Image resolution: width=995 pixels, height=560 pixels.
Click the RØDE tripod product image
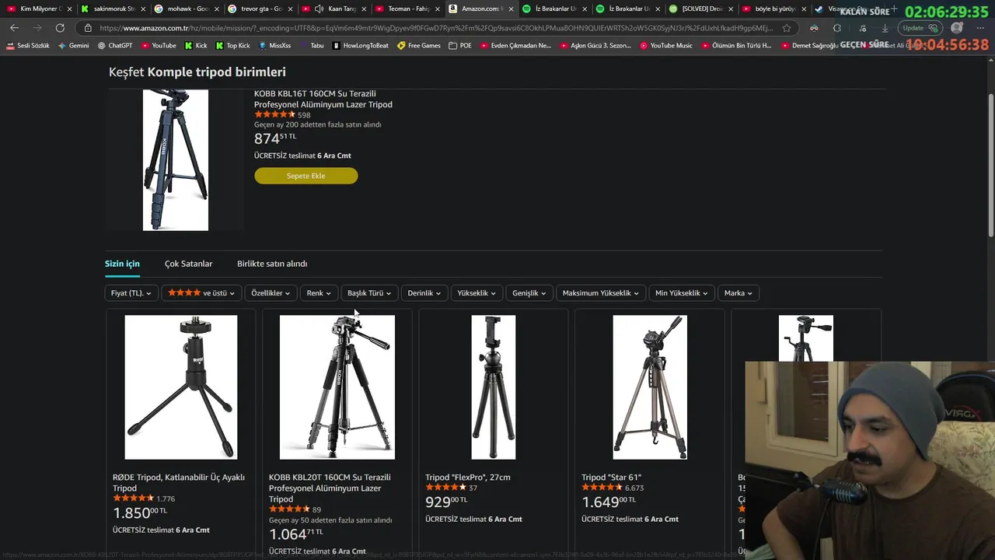[181, 387]
